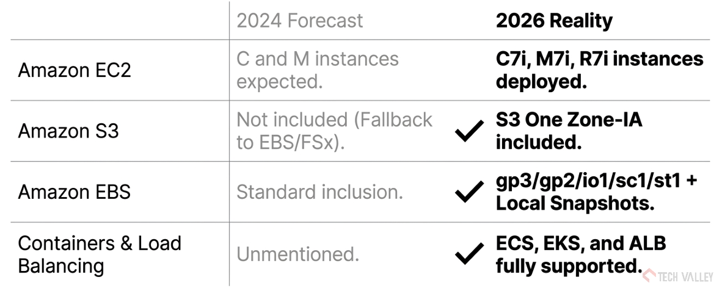Click 'C and M instances expected' text
Image resolution: width=722 pixels, height=288 pixels.
click(x=318, y=70)
